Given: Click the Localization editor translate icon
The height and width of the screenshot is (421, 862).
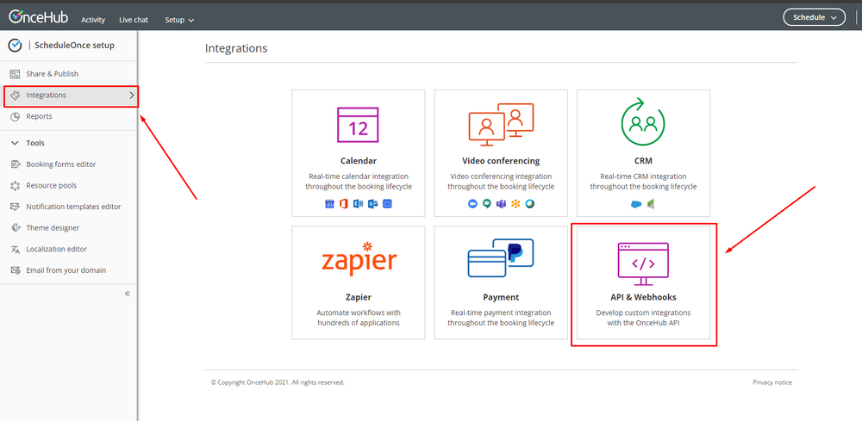Looking at the screenshot, I should click(x=15, y=249).
